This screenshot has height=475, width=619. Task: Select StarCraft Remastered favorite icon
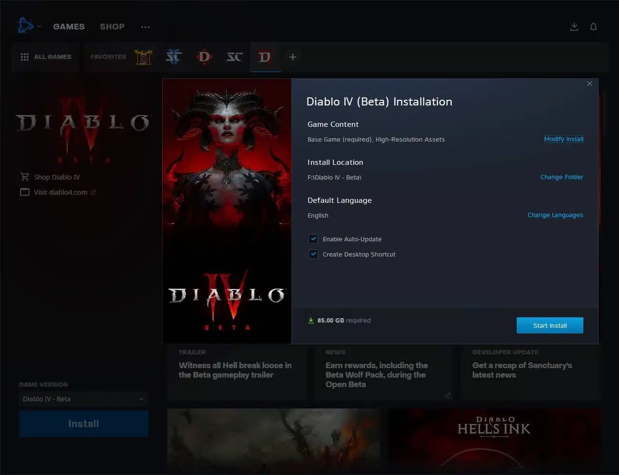(x=234, y=57)
